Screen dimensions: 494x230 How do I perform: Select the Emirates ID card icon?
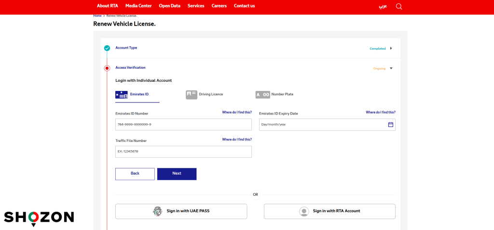[122, 95]
